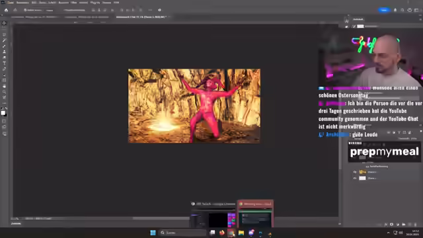Open the Datei menu
Screen dimensions: 423x238
click(x=11, y=3)
